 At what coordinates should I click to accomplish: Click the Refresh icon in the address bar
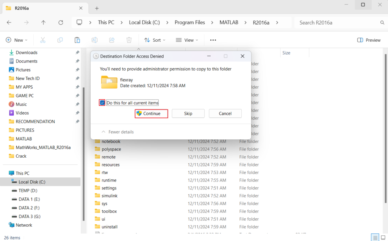pyautogui.click(x=61, y=22)
